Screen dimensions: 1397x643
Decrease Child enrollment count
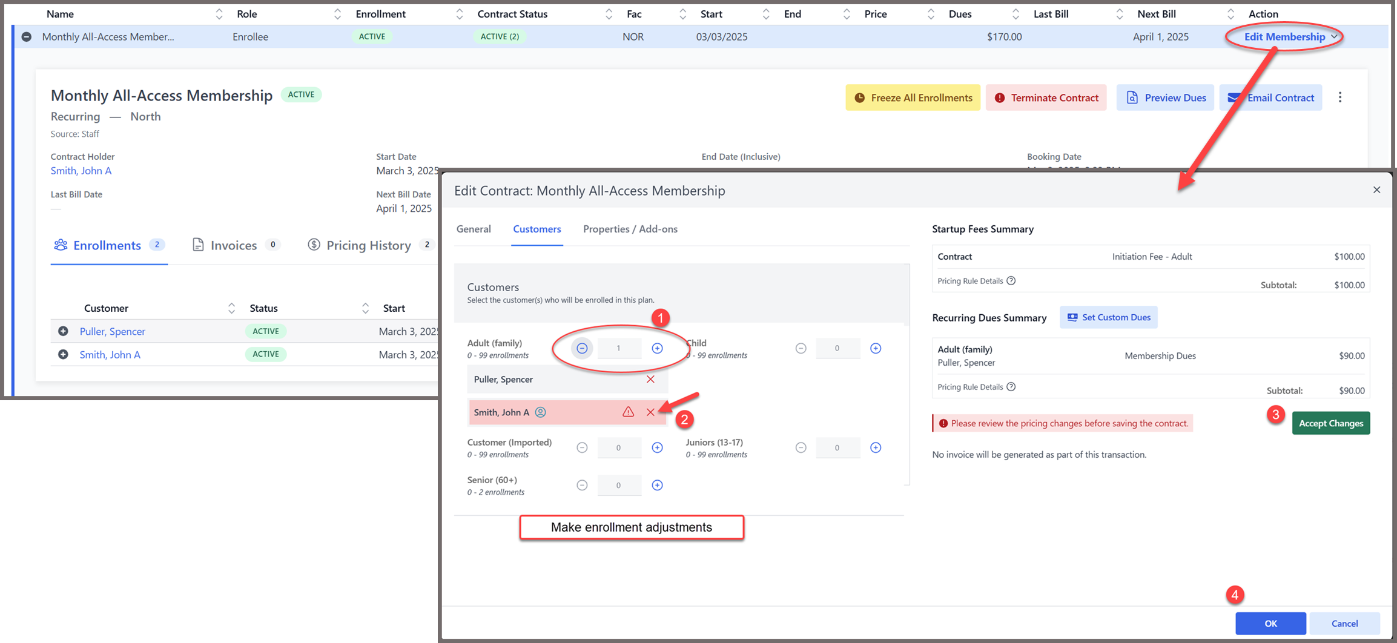pyautogui.click(x=801, y=348)
